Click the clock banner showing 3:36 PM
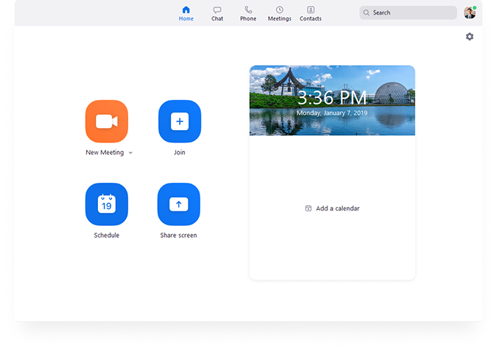 pyautogui.click(x=332, y=100)
